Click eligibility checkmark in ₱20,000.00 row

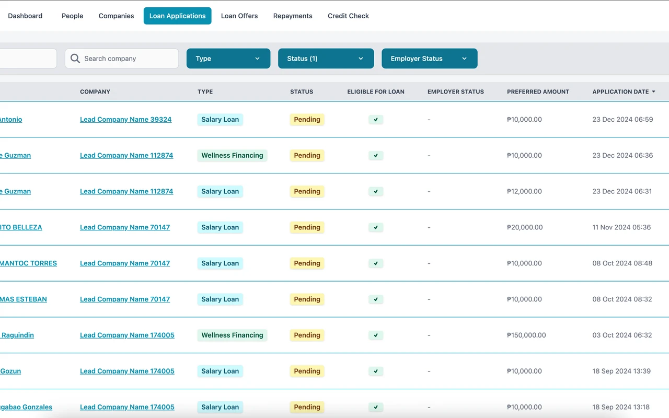[x=376, y=227]
